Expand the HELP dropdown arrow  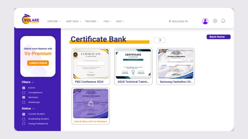point(123,21)
